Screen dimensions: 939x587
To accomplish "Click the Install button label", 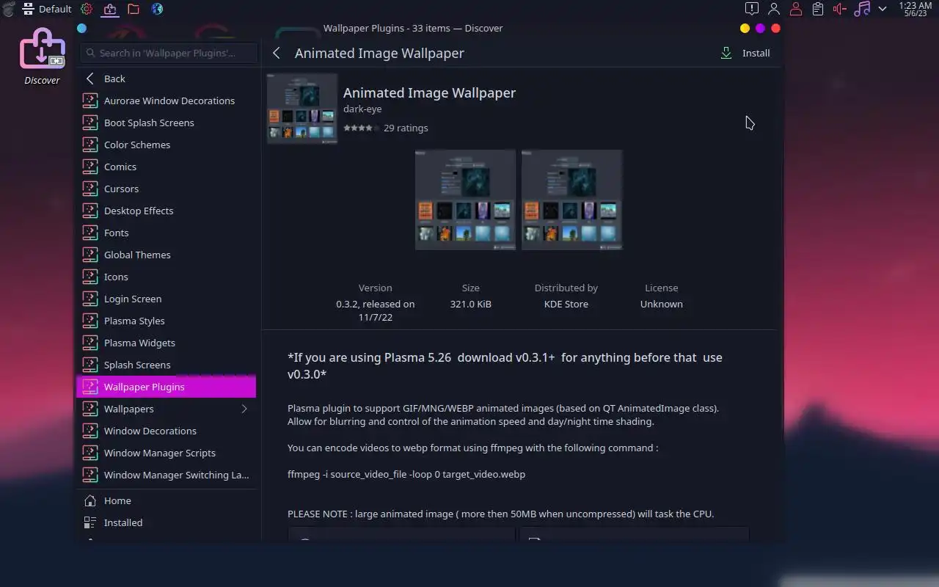I will pyautogui.click(x=756, y=53).
